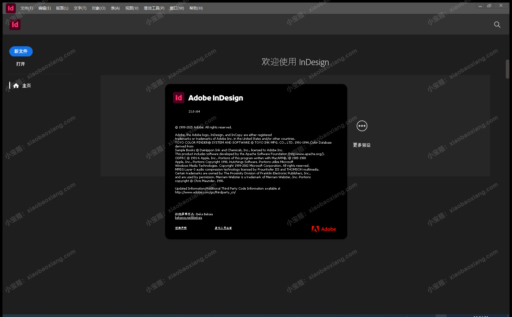
Task: Open the 视图(V) menu
Action: click(132, 8)
